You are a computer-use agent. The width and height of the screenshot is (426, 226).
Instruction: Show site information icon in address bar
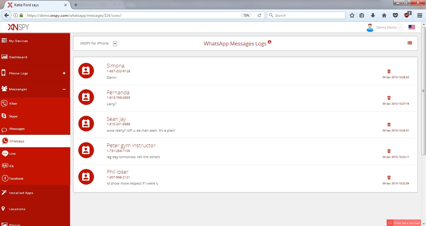click(x=16, y=15)
